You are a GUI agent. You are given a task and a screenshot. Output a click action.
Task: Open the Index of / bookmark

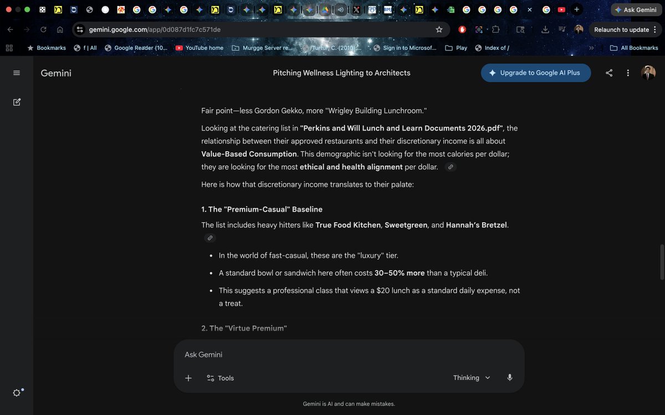(492, 48)
